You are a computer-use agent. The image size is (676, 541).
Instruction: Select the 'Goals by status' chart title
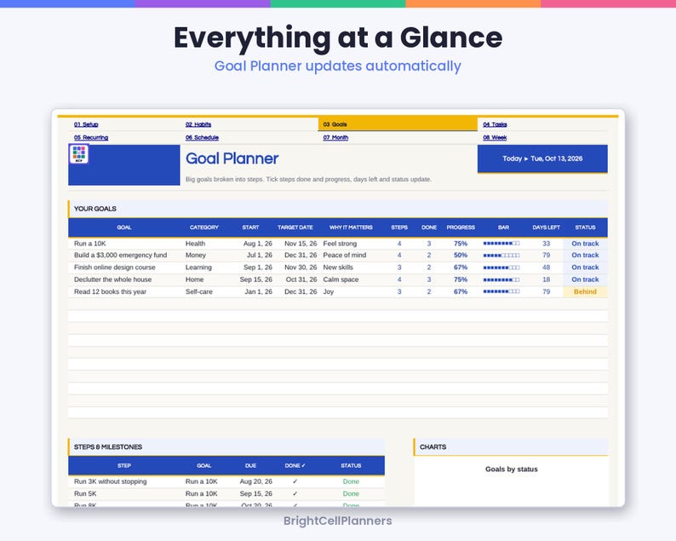[512, 469]
